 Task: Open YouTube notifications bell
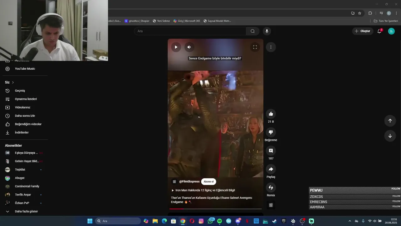[x=379, y=31]
